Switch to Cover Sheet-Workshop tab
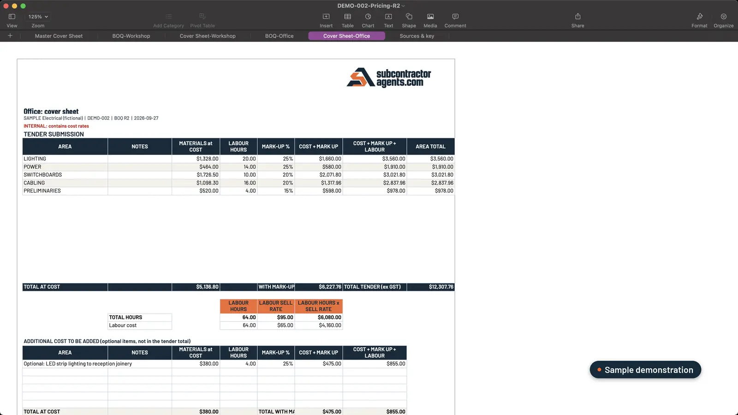Image resolution: width=738 pixels, height=415 pixels. coord(208,36)
